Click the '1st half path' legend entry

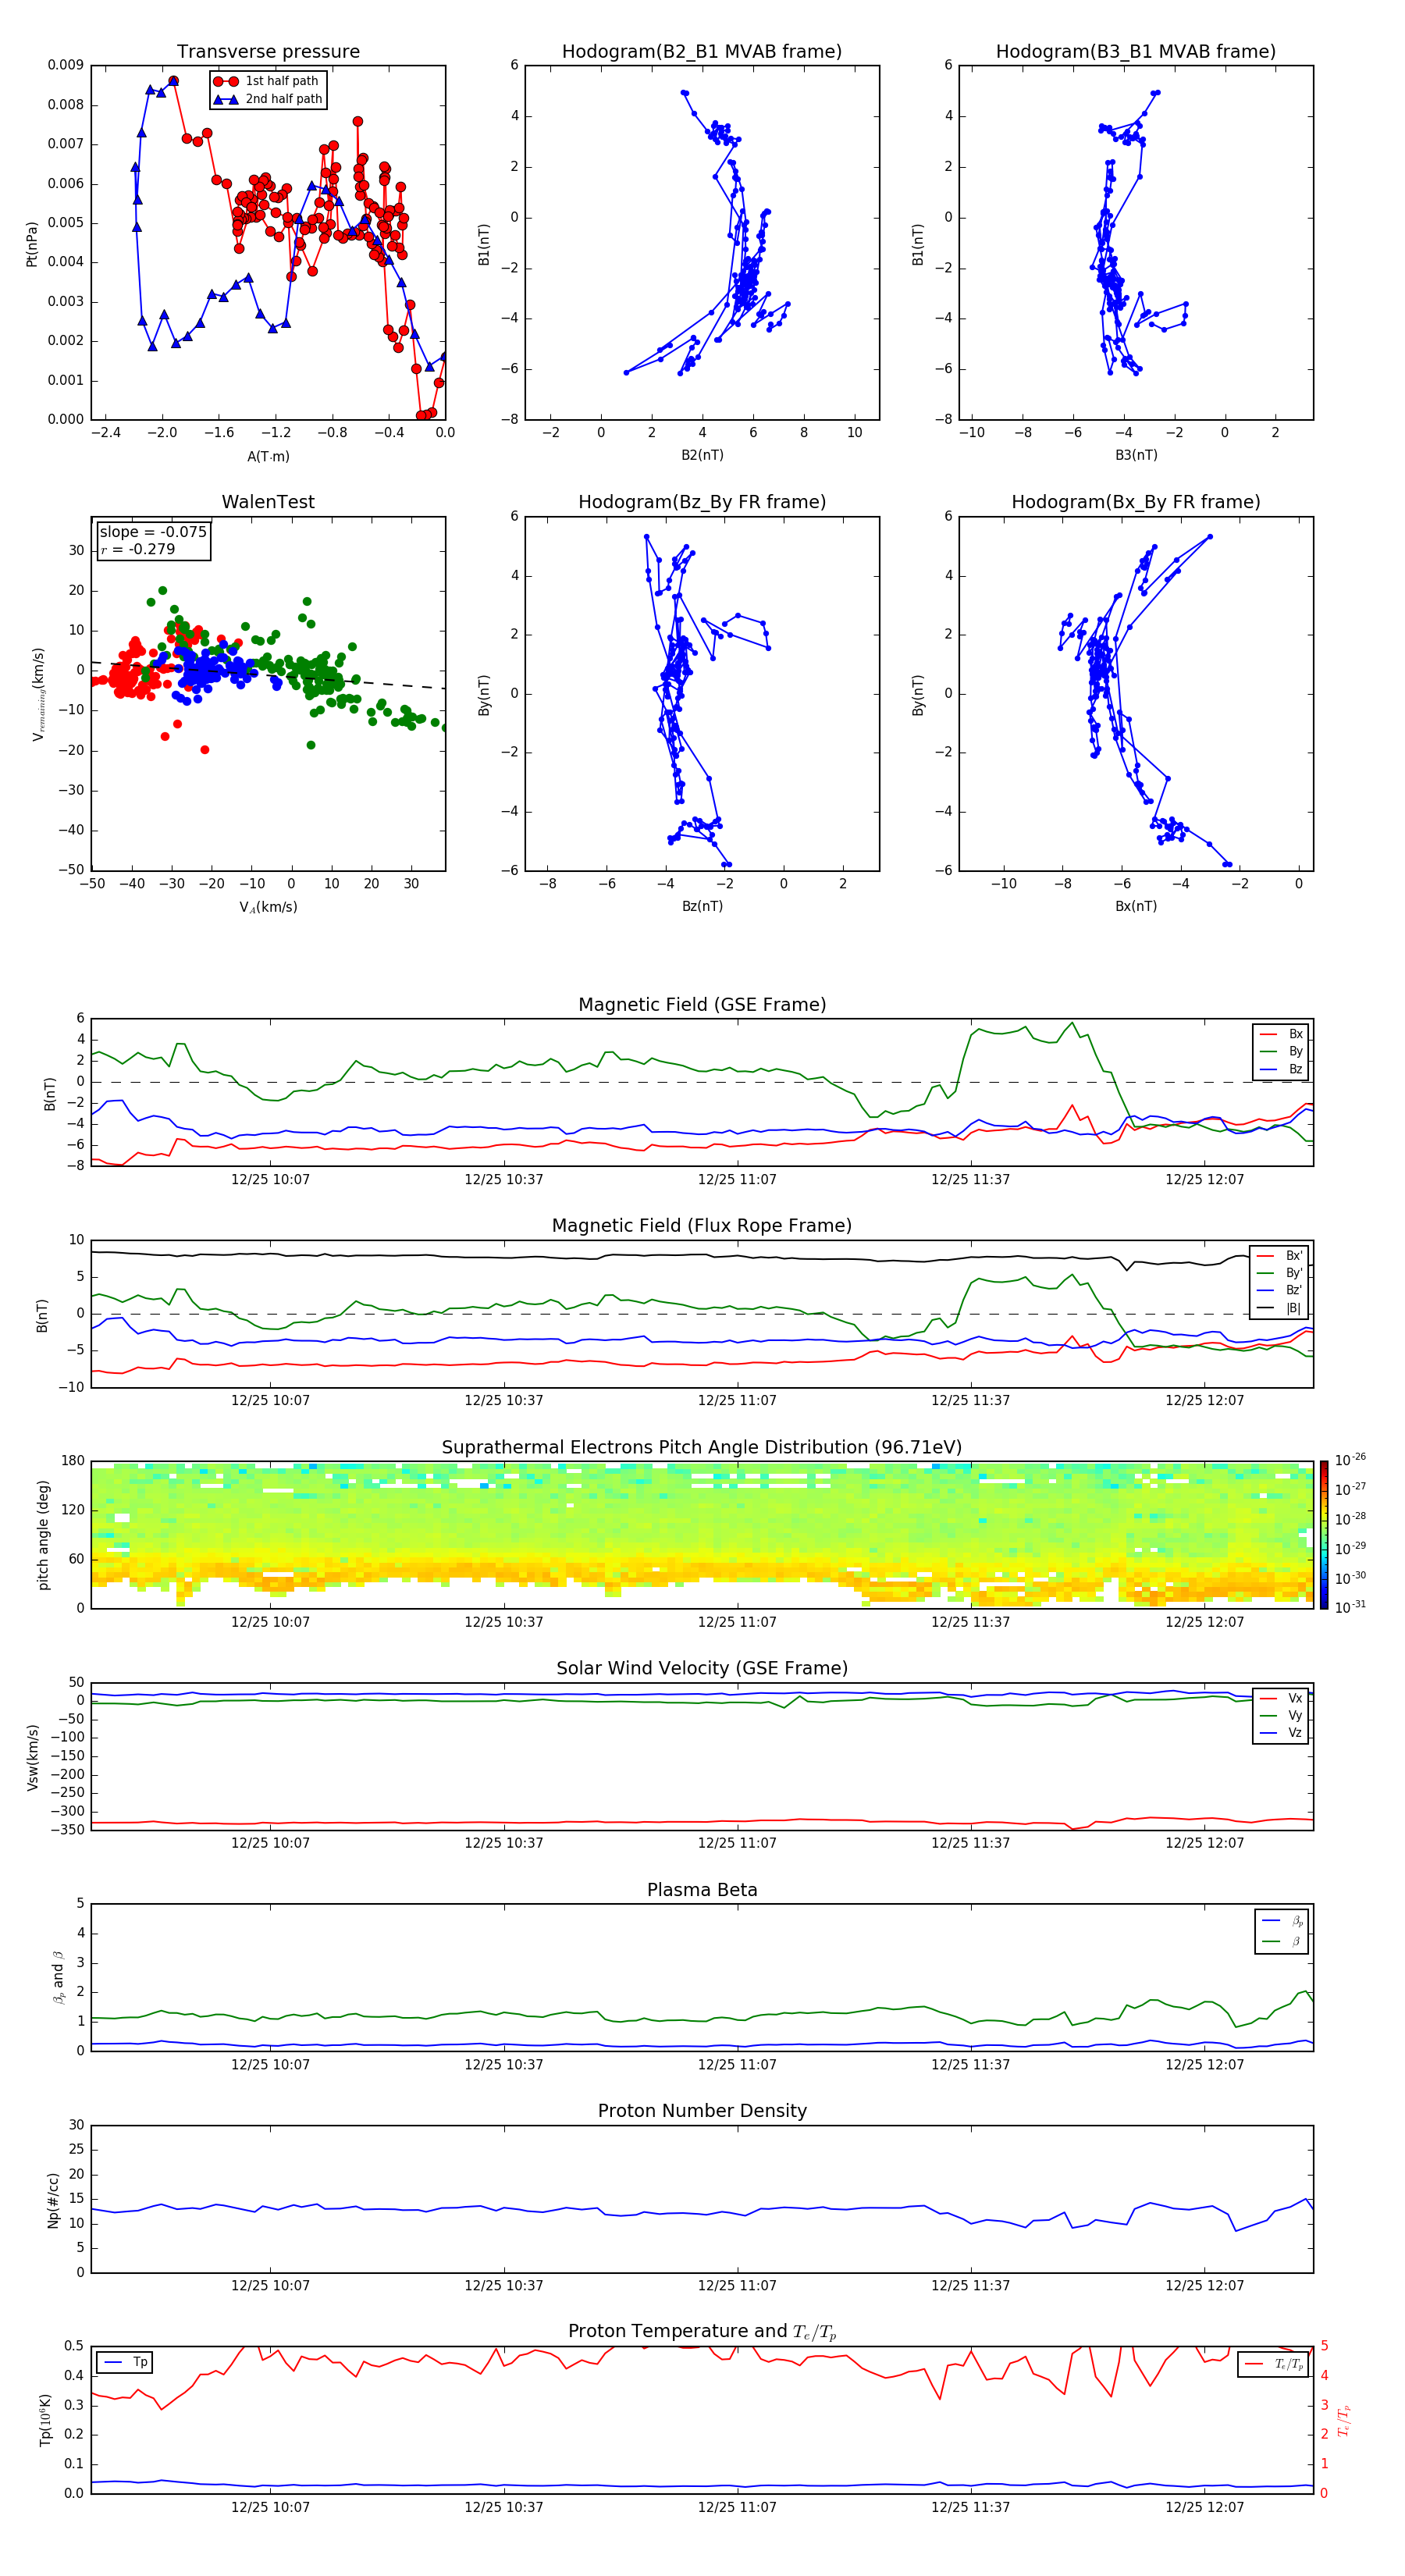coord(267,81)
